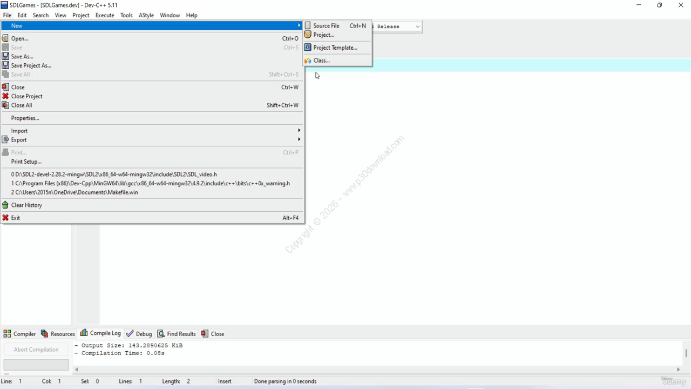Click the Source File icon in New submenu
The height and width of the screenshot is (389, 691).
pos(308,25)
